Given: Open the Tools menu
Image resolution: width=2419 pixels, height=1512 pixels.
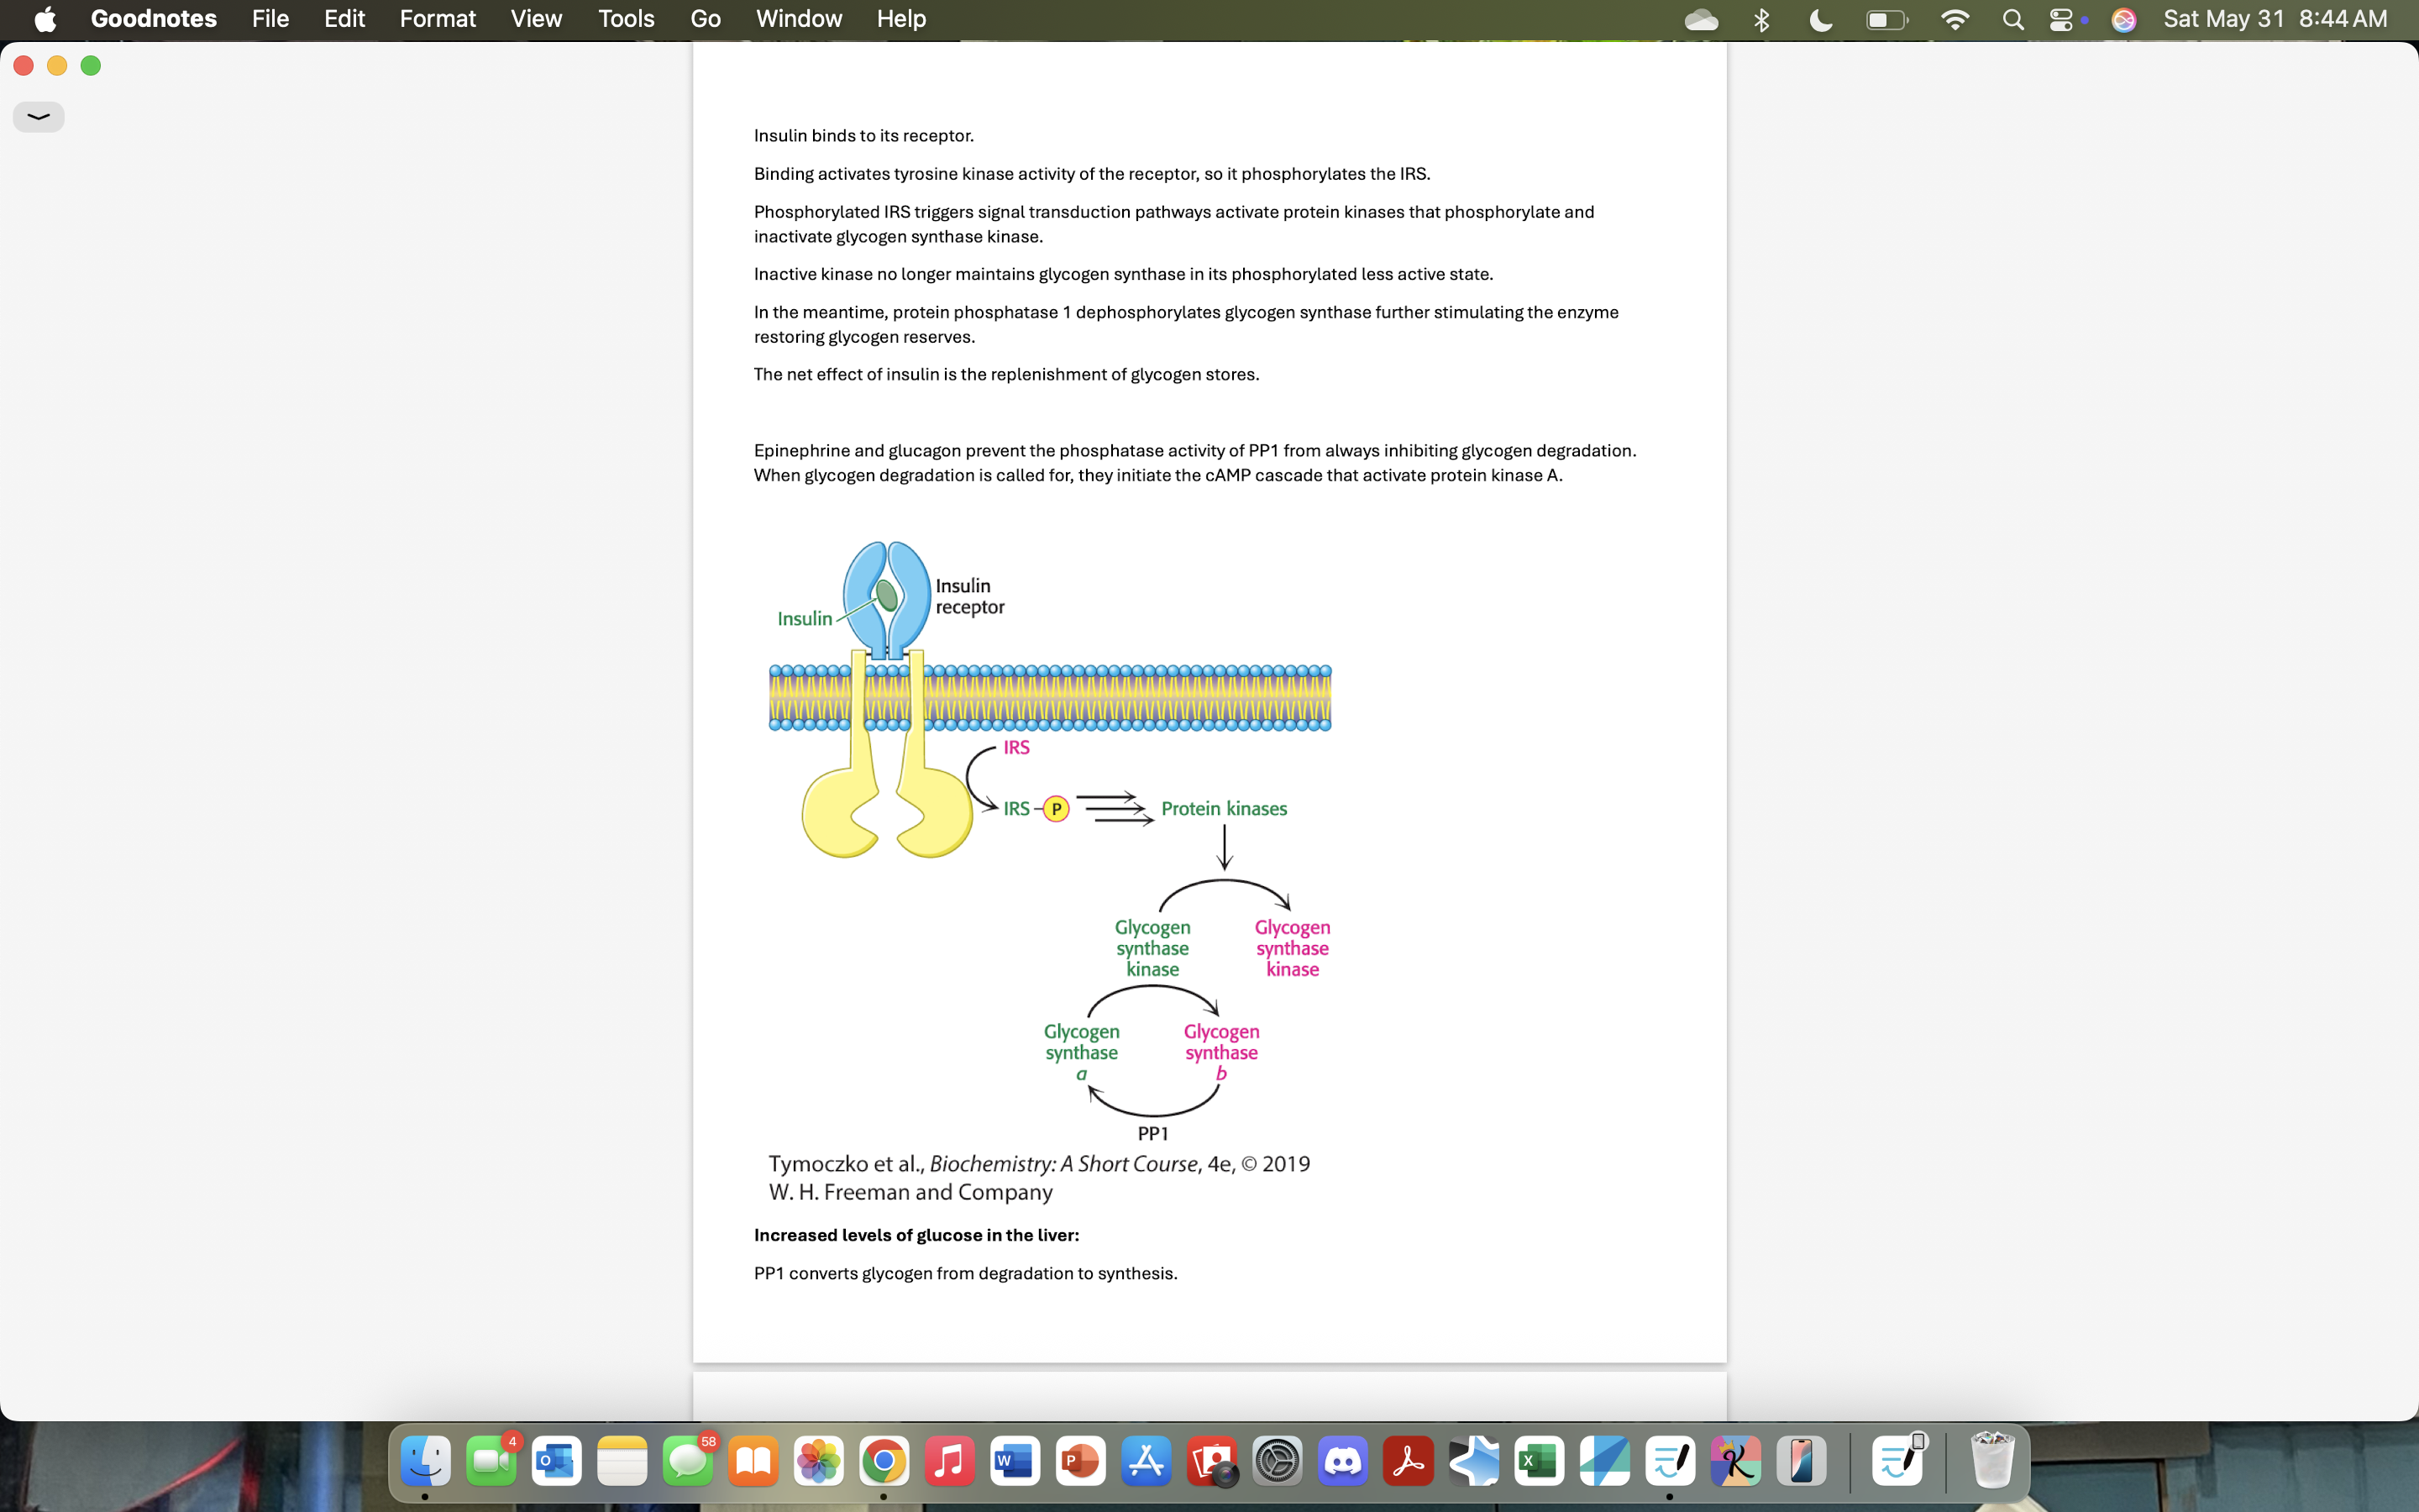Looking at the screenshot, I should [626, 19].
